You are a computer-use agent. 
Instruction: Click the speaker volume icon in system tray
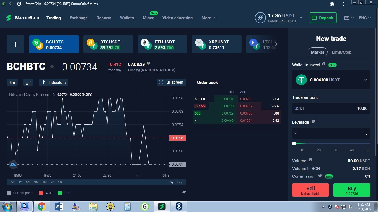tap(350, 206)
